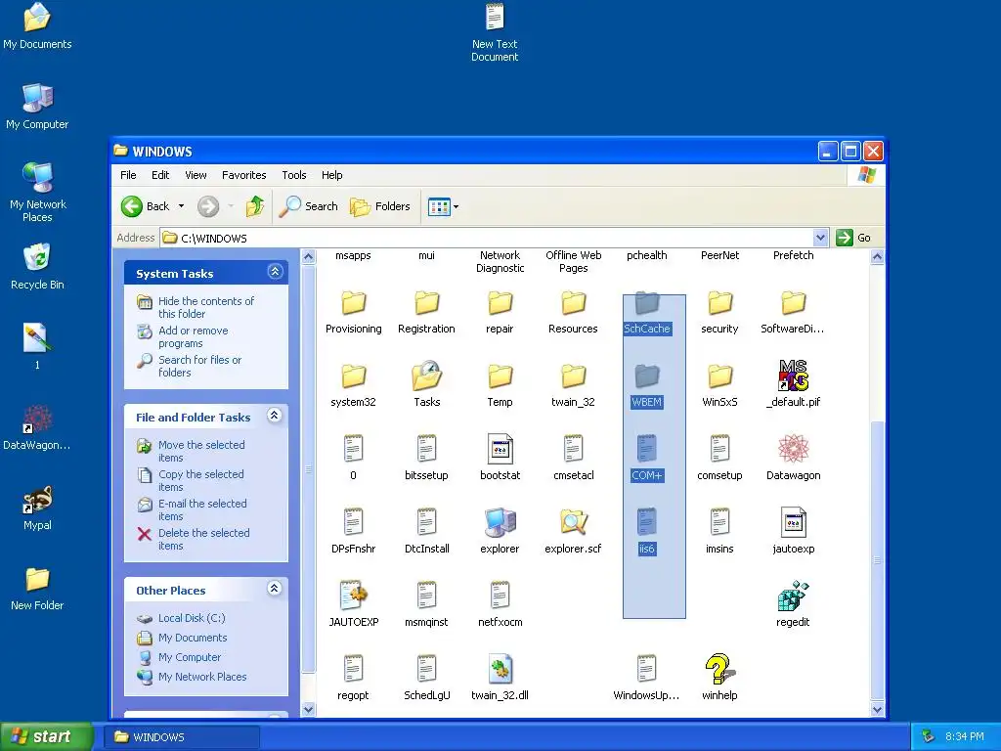Viewport: 1001px width, 751px height.
Task: Open the View menu
Action: [196, 175]
